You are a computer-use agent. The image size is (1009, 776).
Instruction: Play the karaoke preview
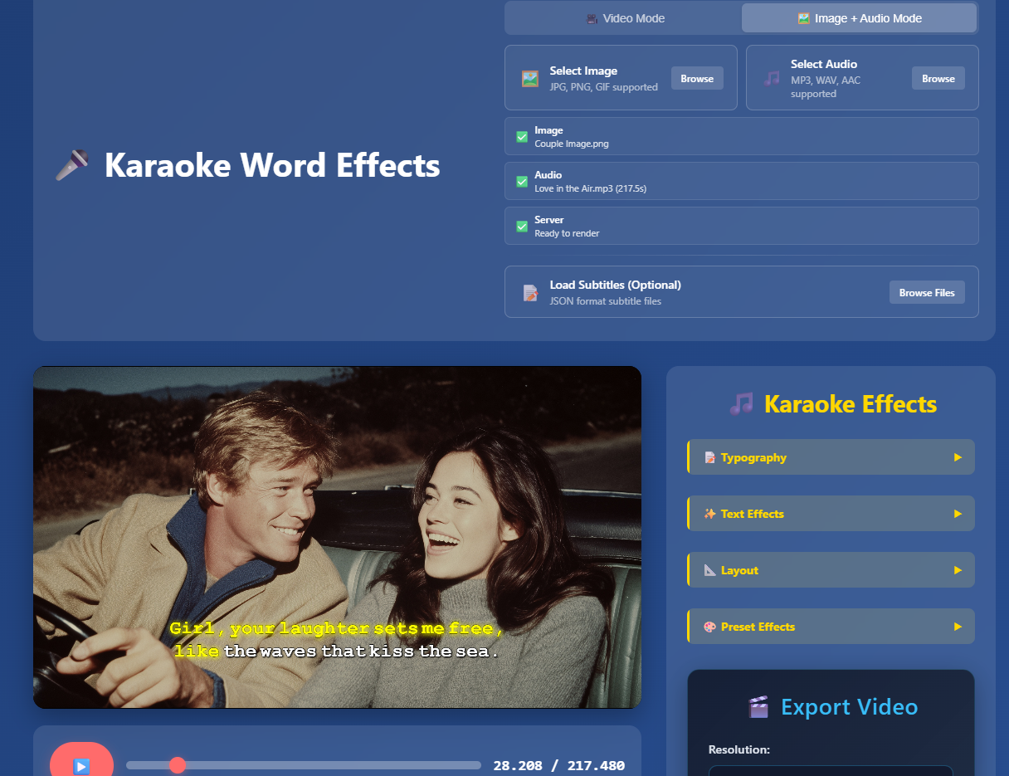(x=81, y=764)
